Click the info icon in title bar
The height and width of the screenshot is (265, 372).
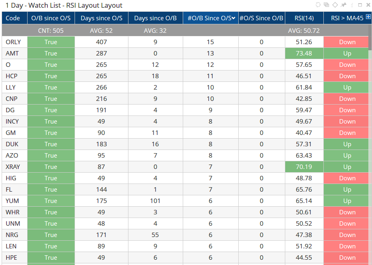(352, 5)
